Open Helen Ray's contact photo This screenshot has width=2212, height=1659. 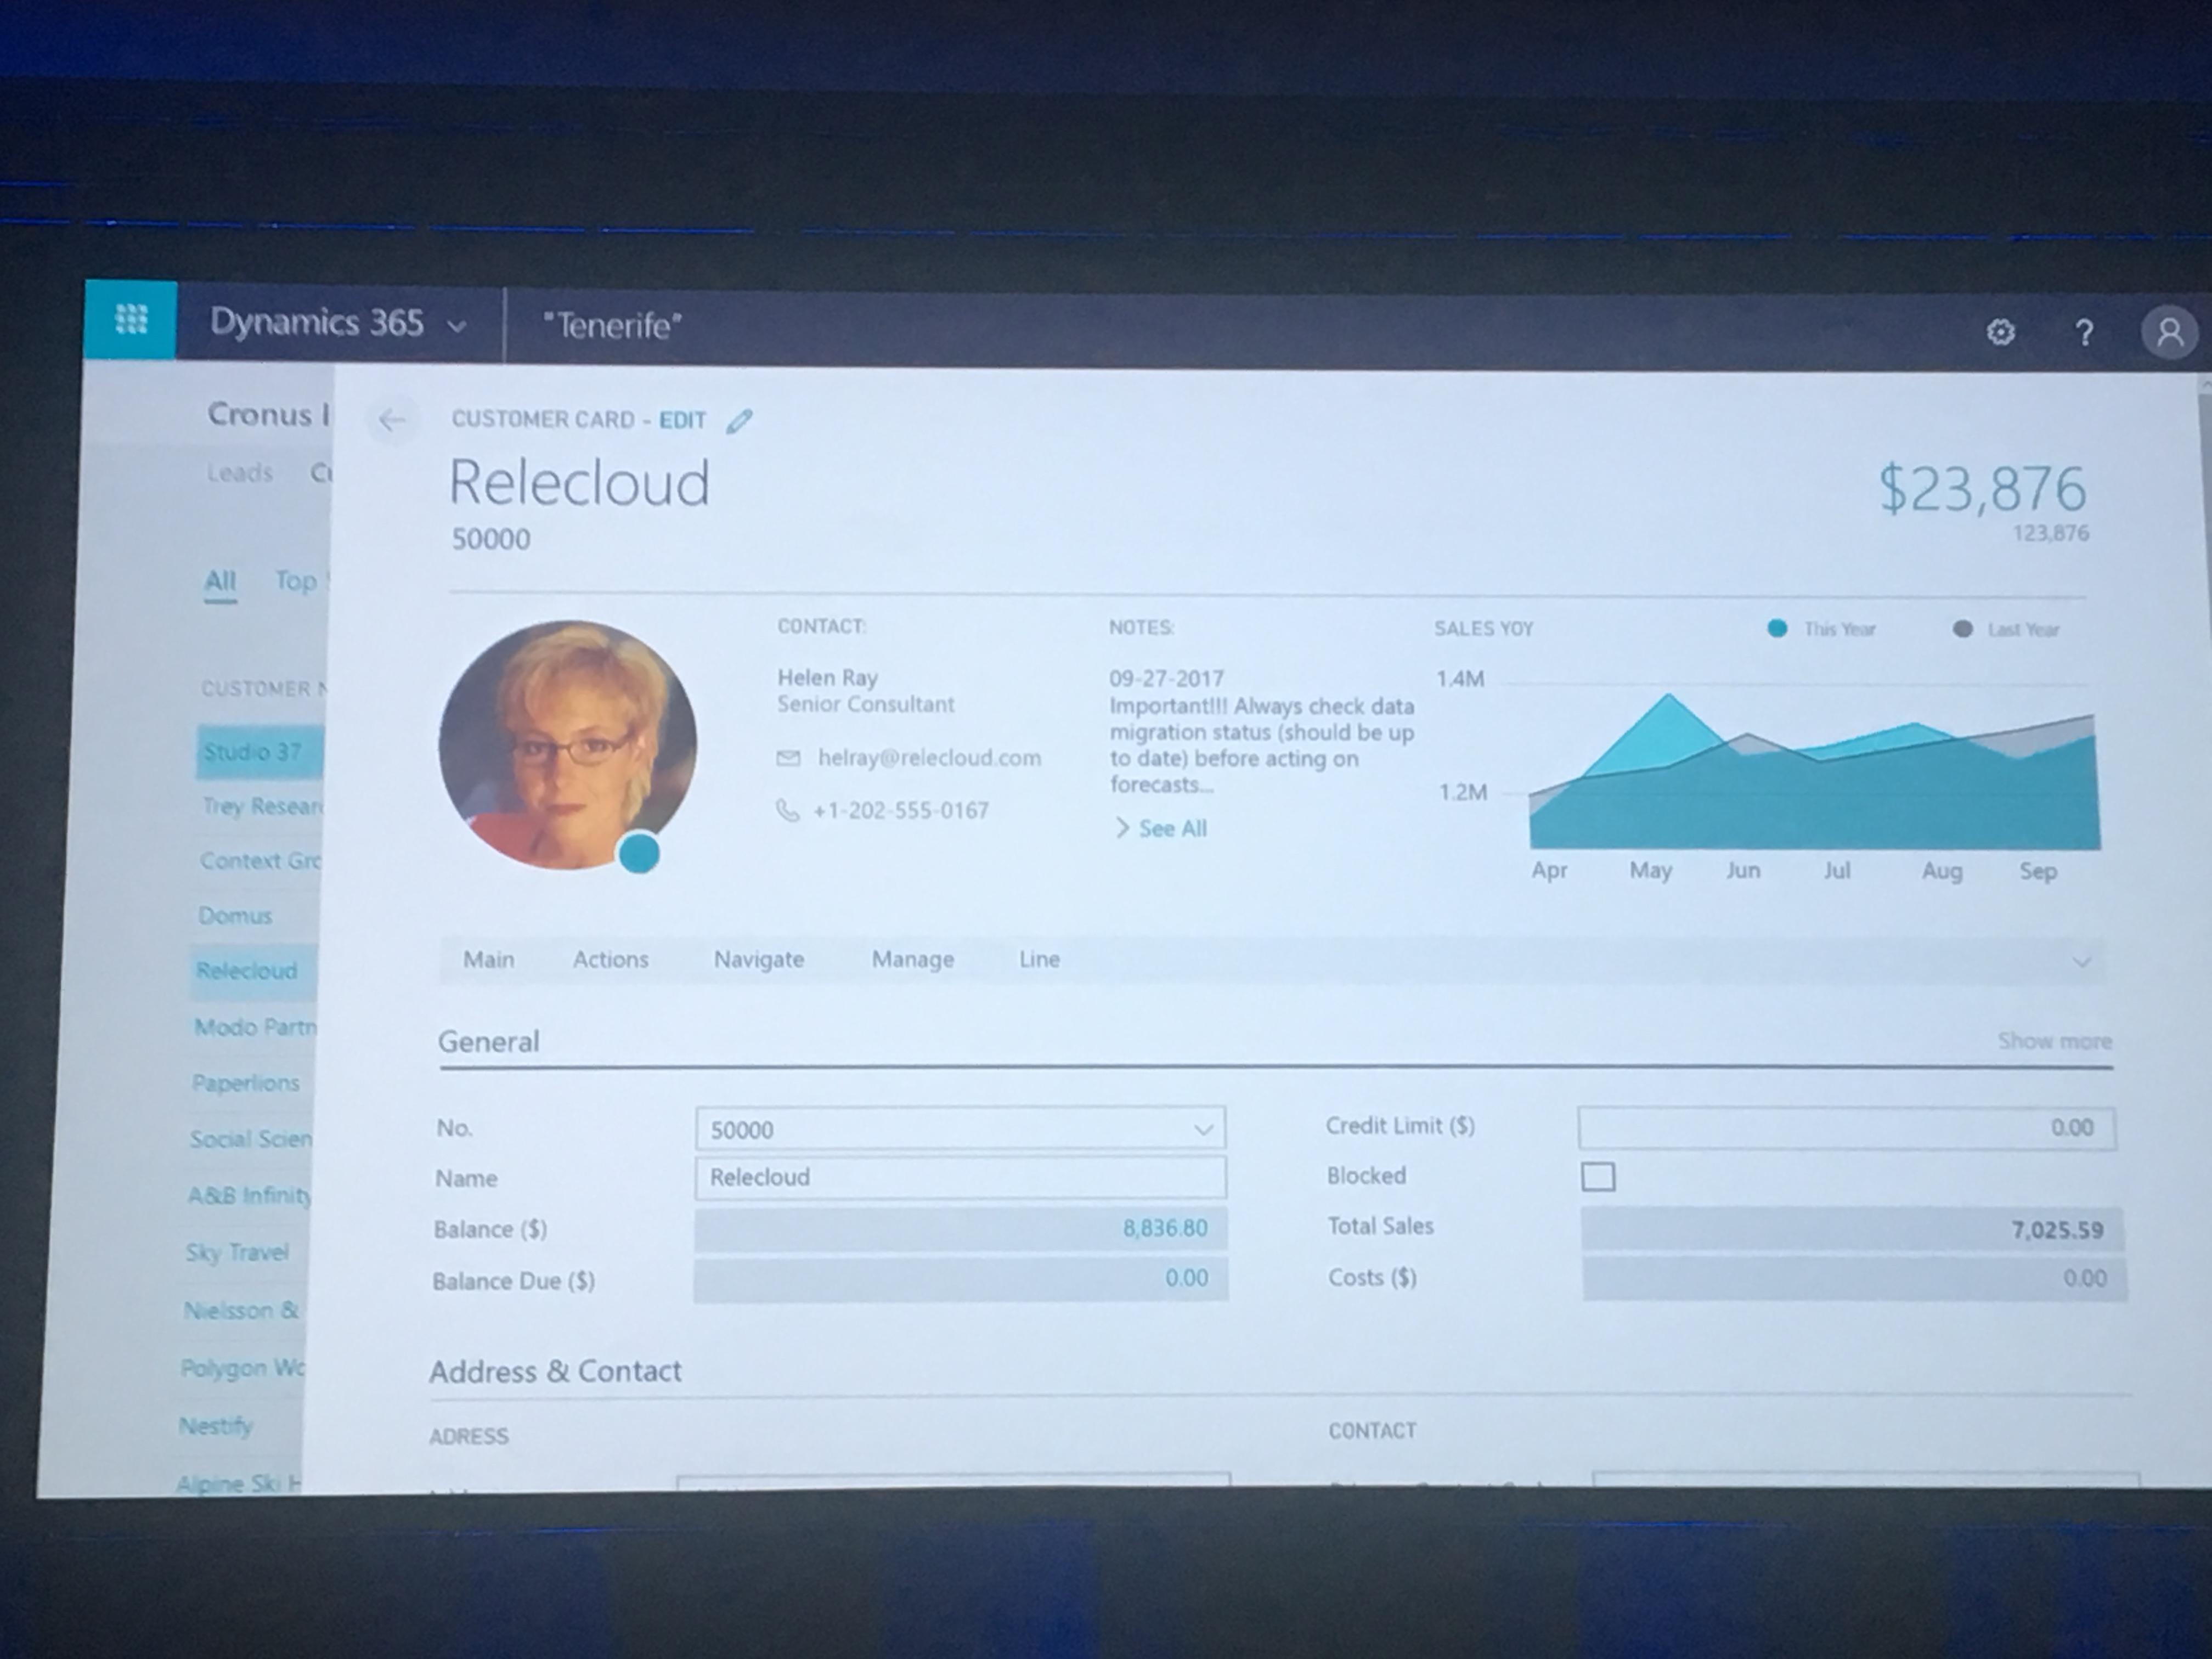pyautogui.click(x=567, y=745)
